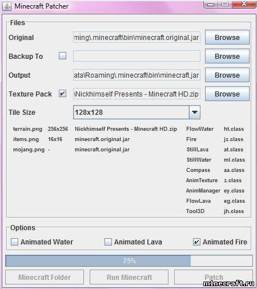
Task: Click the Texture Pack path field
Action: click(136, 94)
